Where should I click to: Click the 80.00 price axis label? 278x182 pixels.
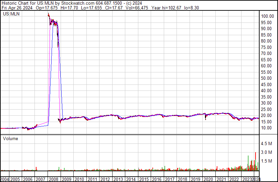(x=266, y=41)
